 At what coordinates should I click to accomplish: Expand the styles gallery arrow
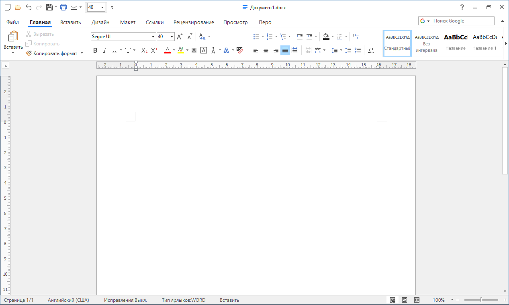[x=506, y=43]
